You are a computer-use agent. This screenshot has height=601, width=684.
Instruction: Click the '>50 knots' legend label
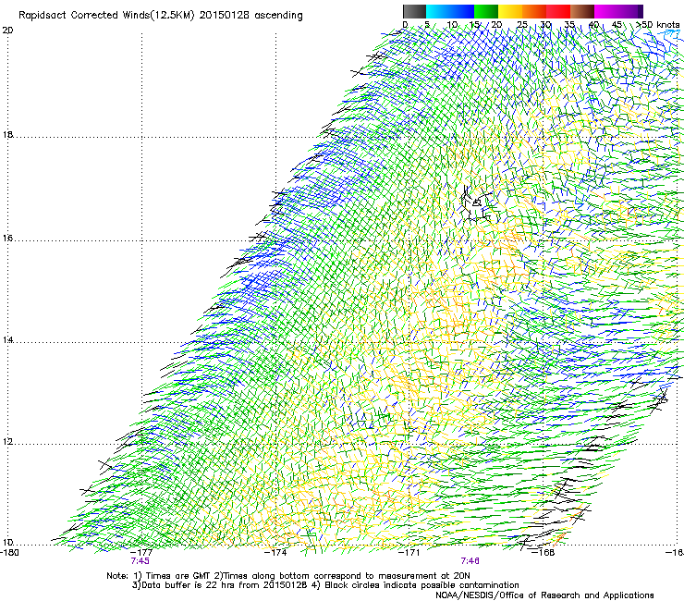point(658,24)
